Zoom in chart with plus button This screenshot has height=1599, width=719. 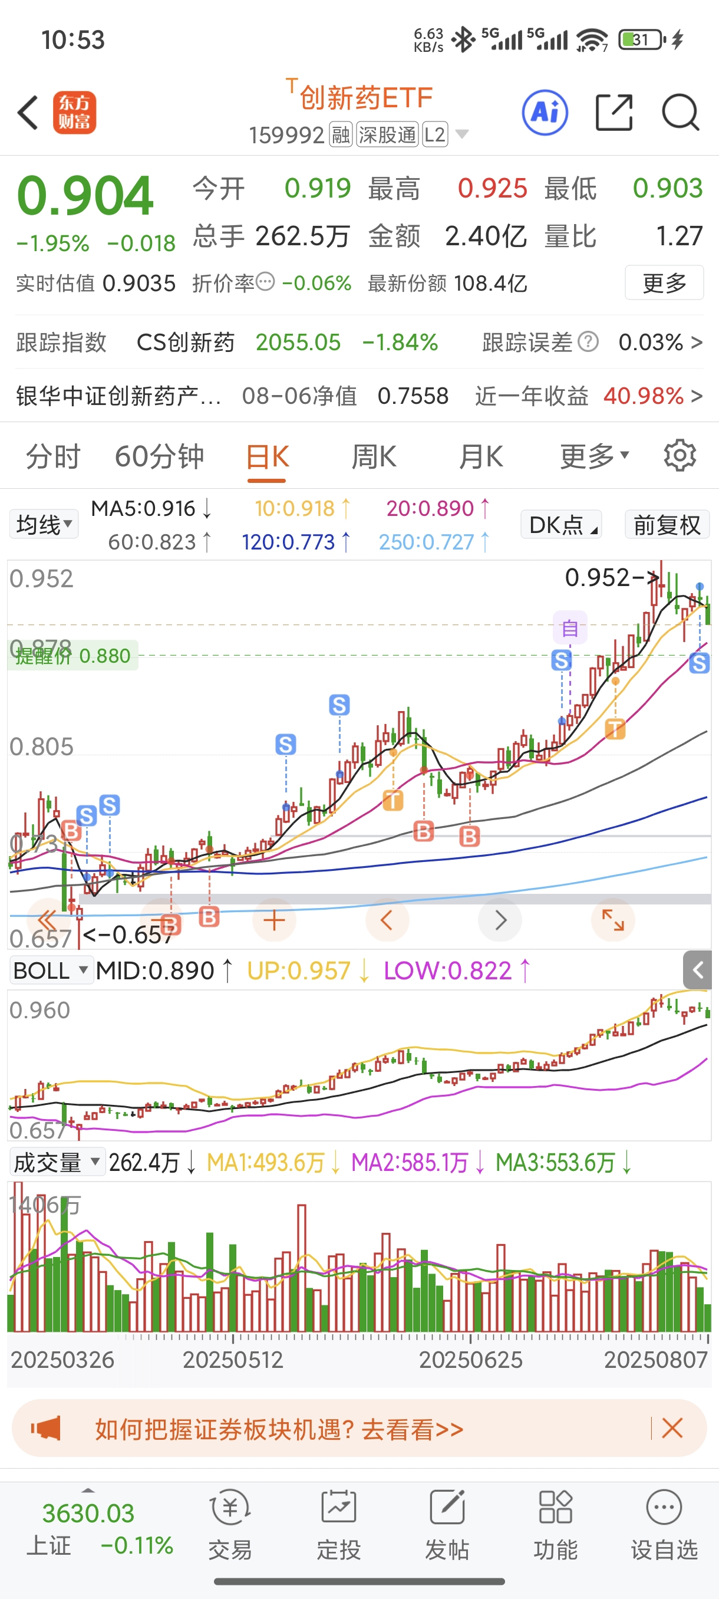(274, 920)
